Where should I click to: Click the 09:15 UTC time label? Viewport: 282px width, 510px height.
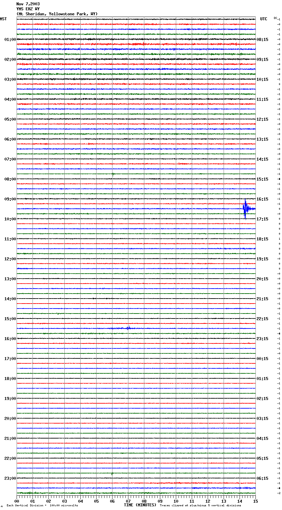click(x=262, y=60)
